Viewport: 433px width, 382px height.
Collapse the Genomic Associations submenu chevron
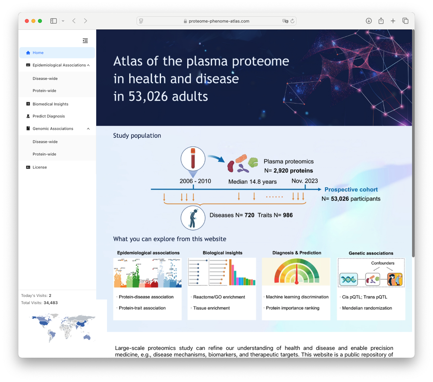(x=88, y=129)
